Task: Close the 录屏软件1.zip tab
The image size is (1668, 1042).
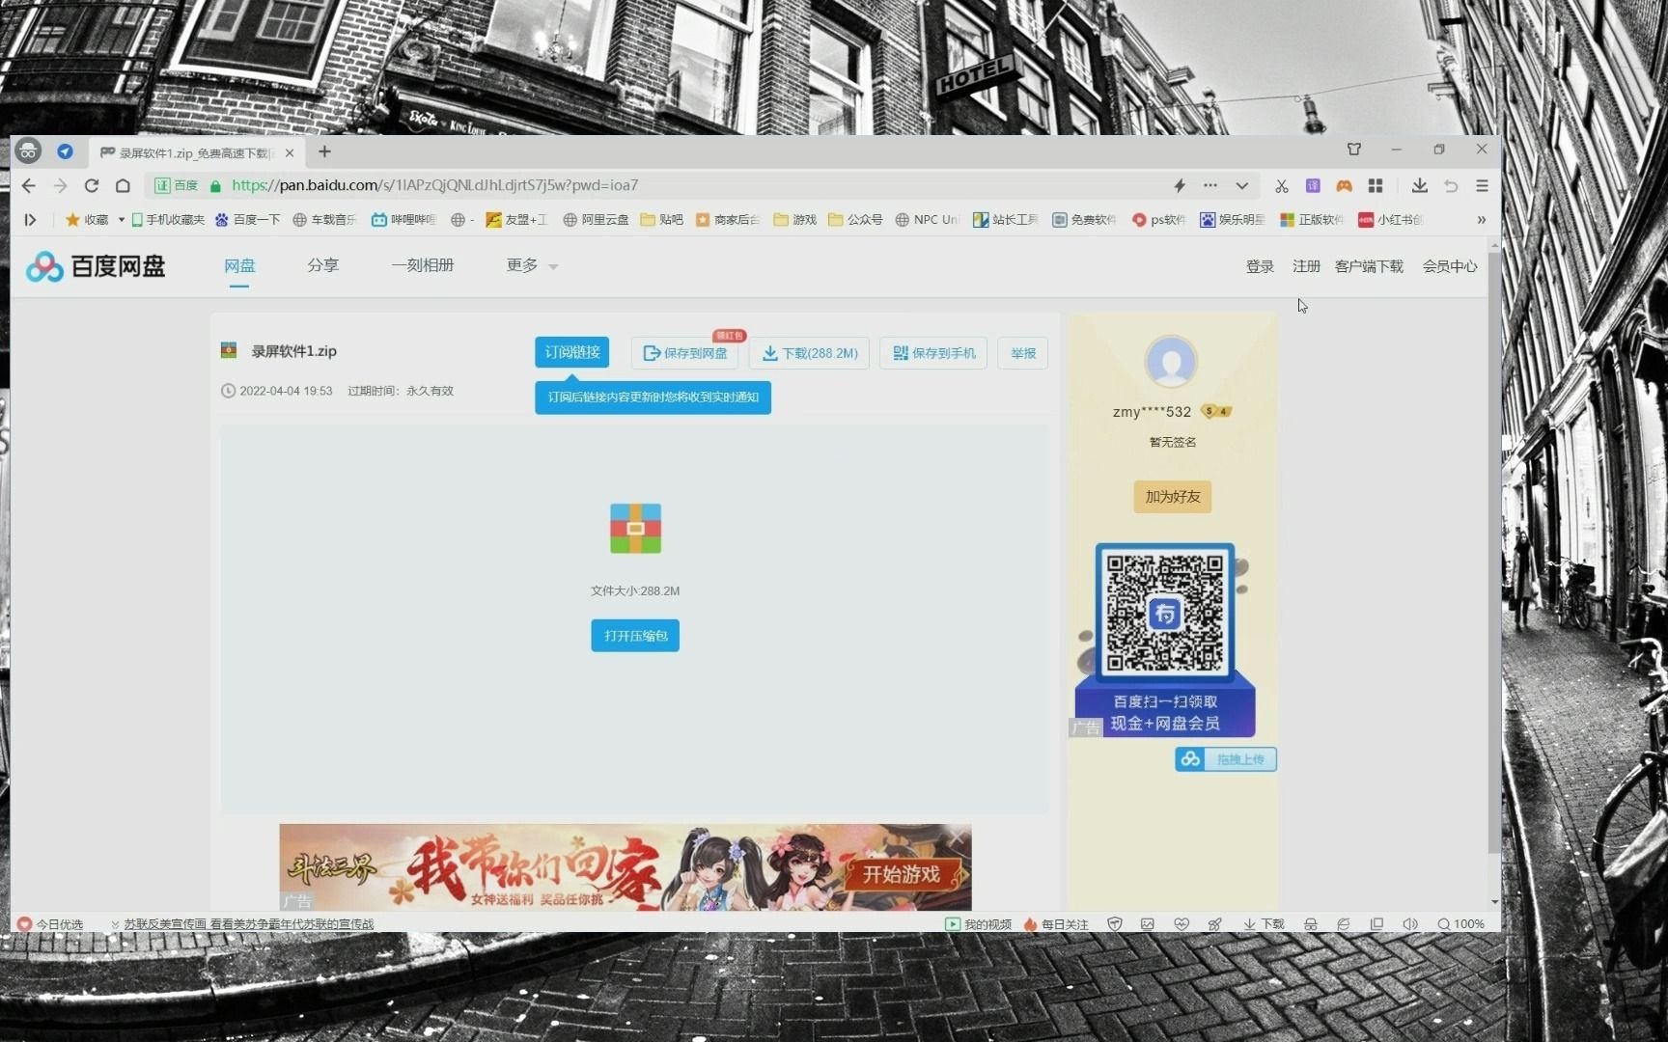Action: [x=290, y=152]
